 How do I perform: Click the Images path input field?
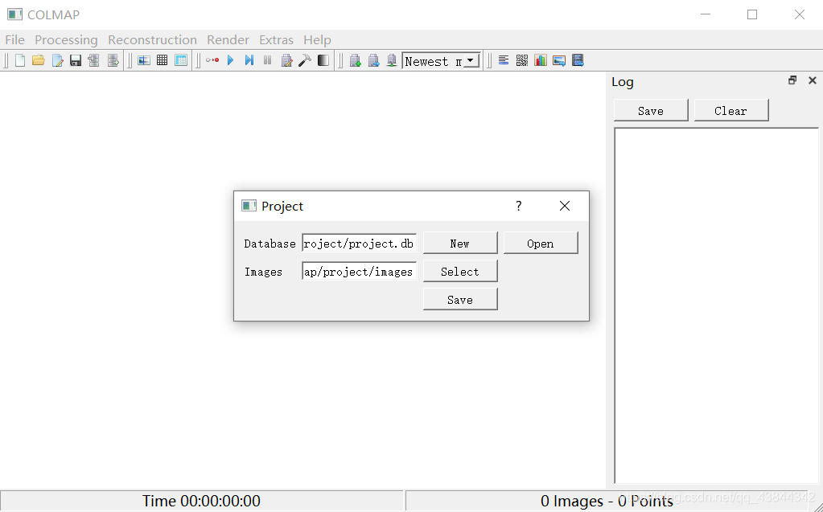(x=360, y=271)
